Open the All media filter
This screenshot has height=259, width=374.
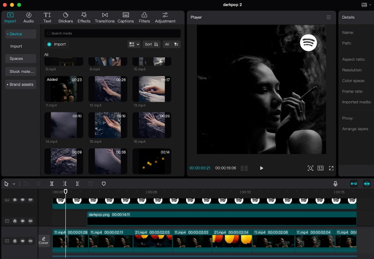click(172, 44)
